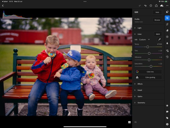170x128 pixels.
Task: Expand the Optics panel
Action: (x=148, y=97)
